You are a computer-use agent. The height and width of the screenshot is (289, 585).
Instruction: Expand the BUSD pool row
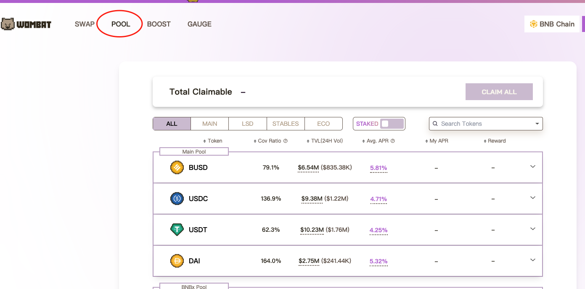click(532, 167)
